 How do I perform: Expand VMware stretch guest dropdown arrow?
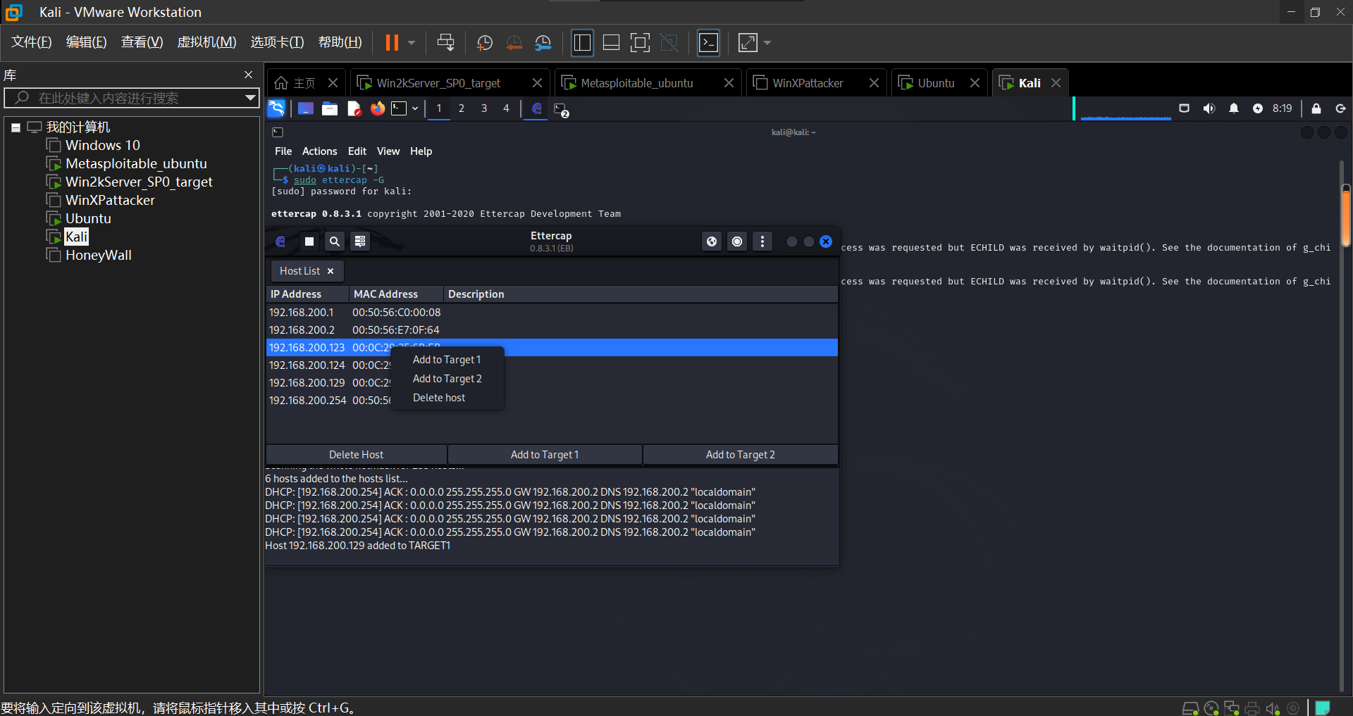(767, 43)
